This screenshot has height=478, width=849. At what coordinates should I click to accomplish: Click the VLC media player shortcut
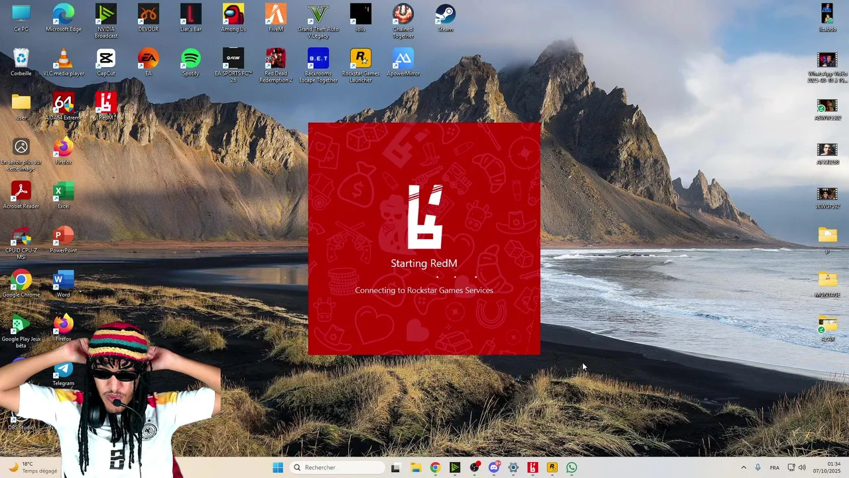tap(64, 62)
